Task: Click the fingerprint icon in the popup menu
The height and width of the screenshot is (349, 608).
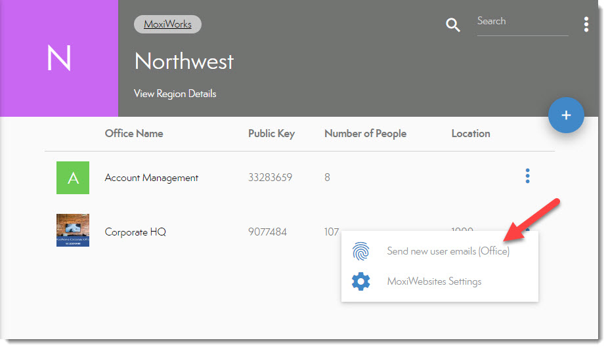Action: [x=361, y=252]
